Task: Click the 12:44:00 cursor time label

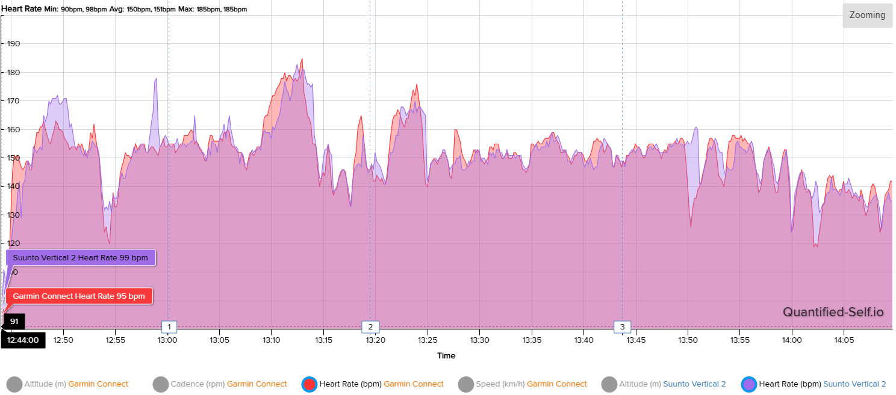Action: pyautogui.click(x=23, y=340)
